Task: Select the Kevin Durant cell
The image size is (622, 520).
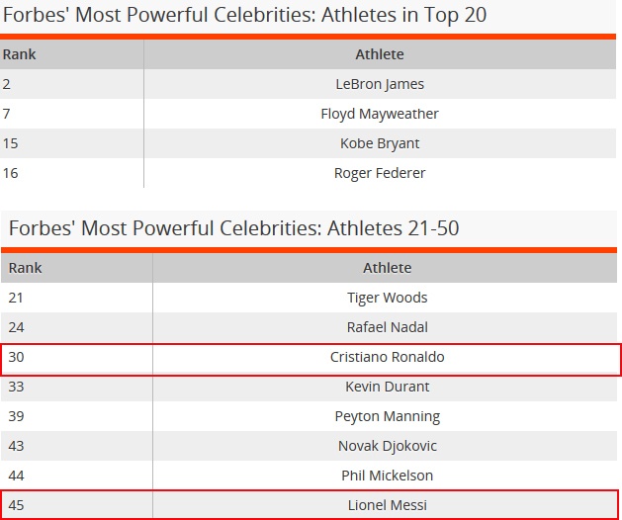Action: tap(387, 387)
